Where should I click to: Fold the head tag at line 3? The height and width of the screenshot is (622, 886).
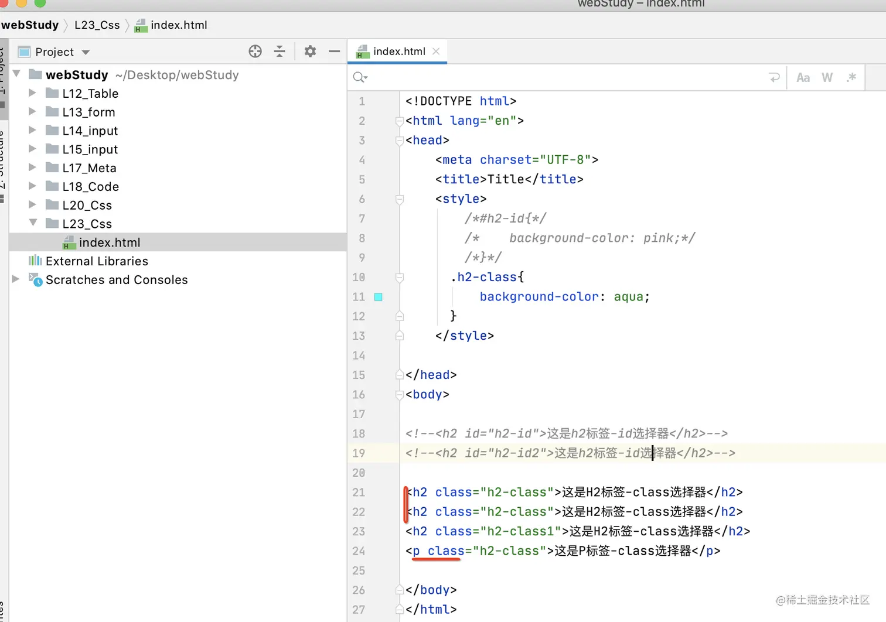coord(400,141)
